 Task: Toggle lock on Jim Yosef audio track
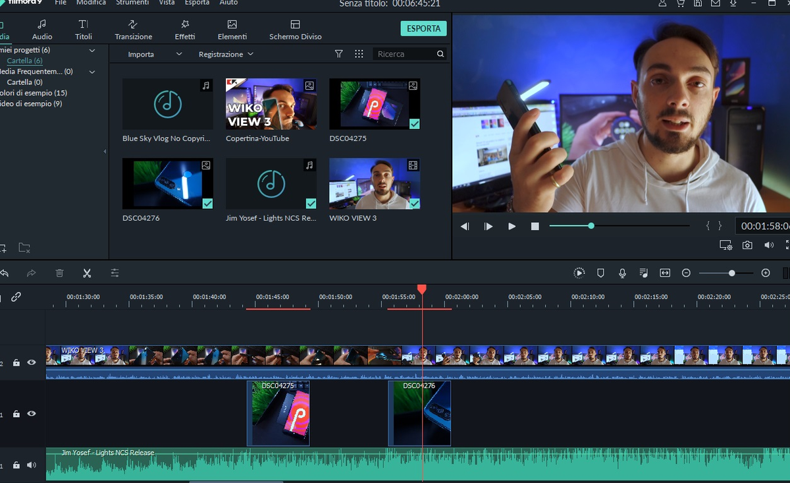tap(16, 465)
